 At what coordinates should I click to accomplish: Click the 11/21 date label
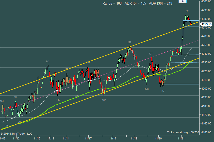[x=181, y=138]
